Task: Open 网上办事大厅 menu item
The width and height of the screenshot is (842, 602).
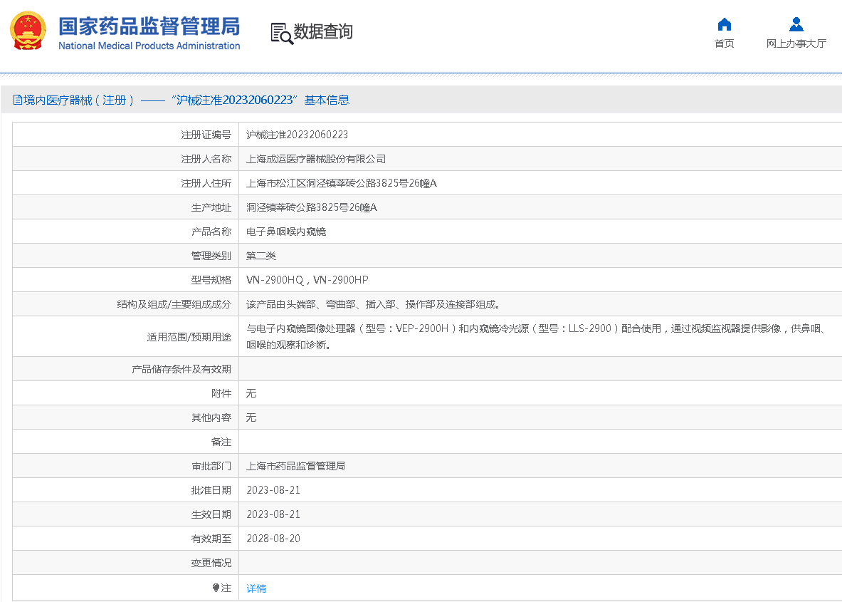Action: pos(796,43)
